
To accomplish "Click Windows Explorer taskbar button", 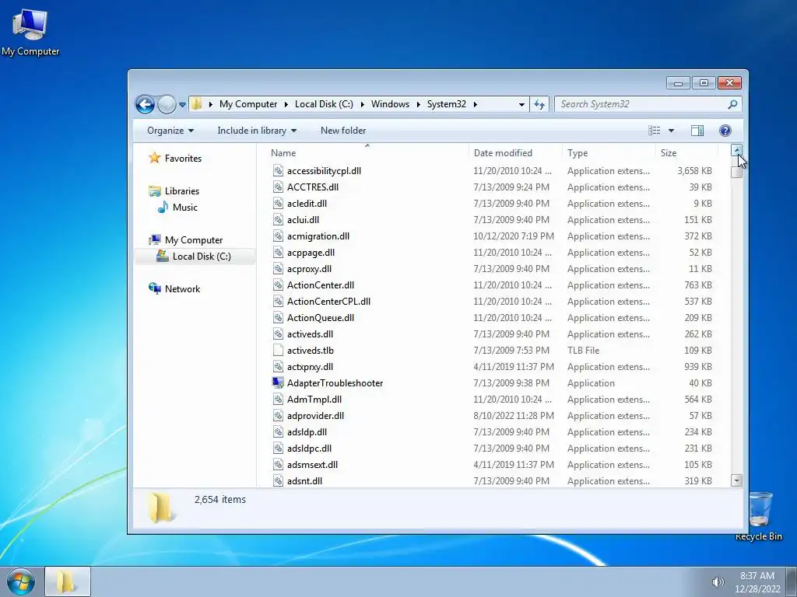I will tap(68, 581).
